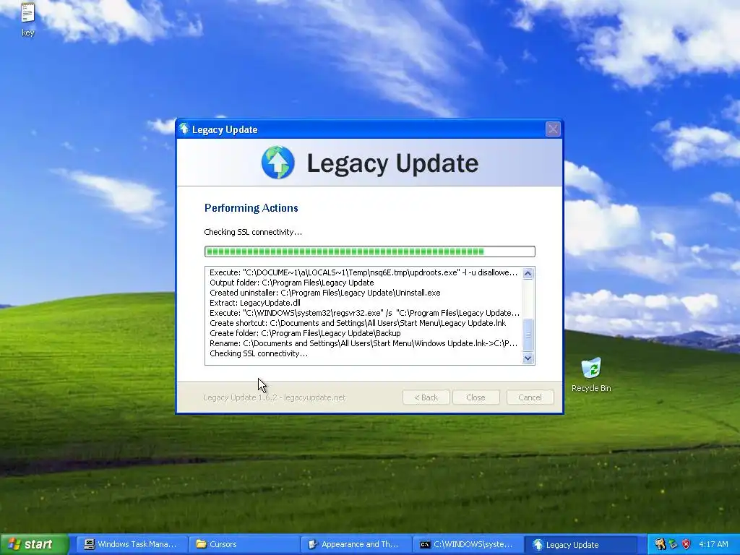Click the 4:17 AM clock

click(713, 544)
